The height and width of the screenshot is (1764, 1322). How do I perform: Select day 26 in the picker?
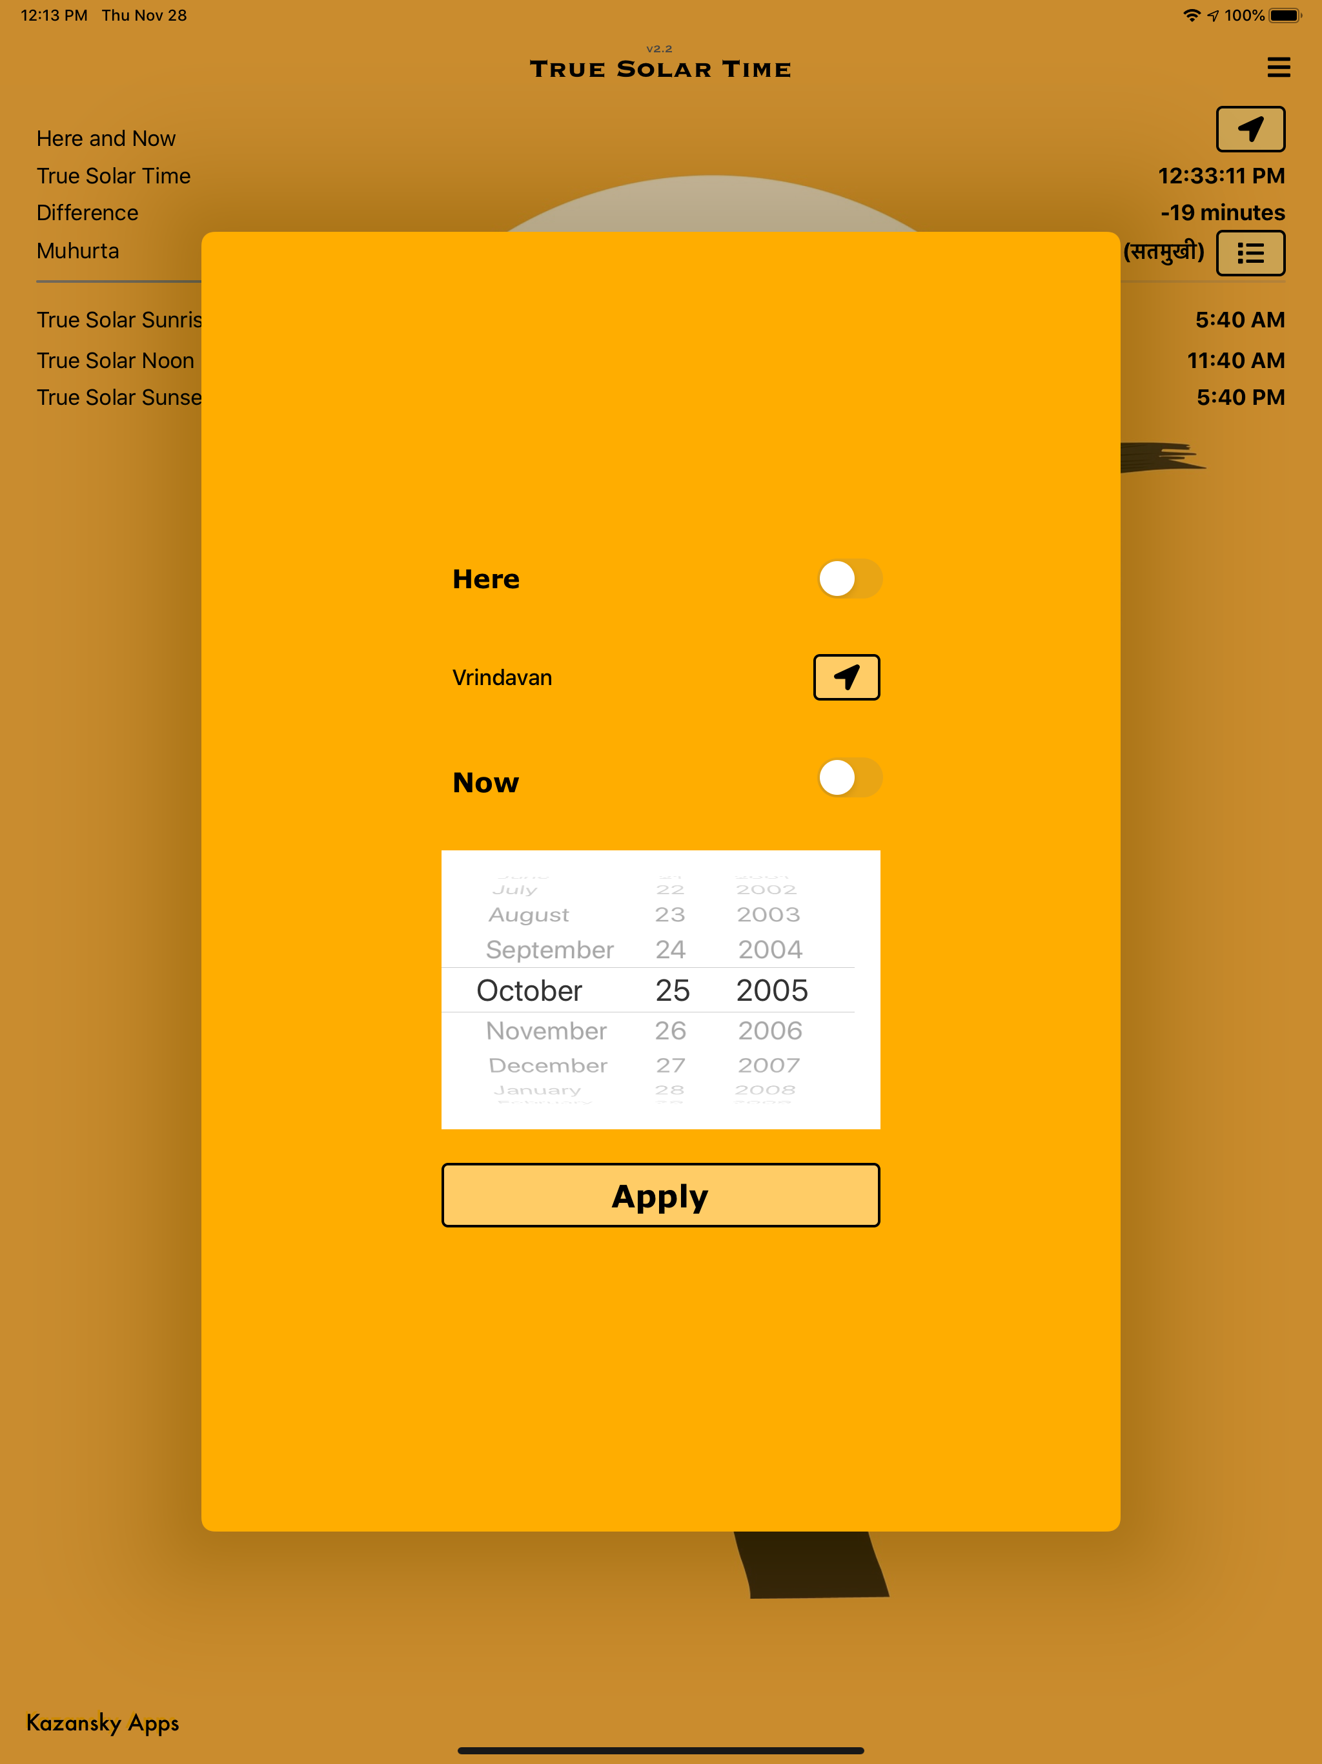tap(671, 1031)
